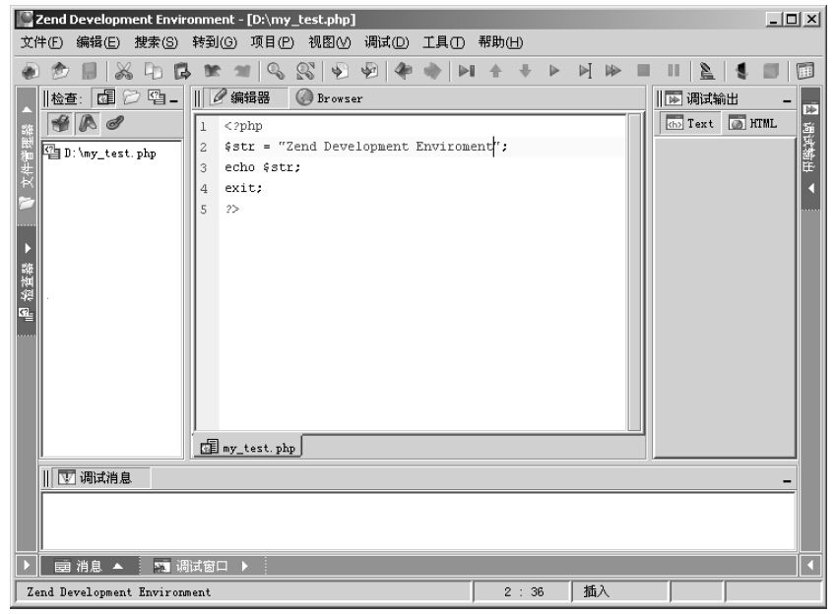Viewport: 835px width, 614px height.
Task: Click the Stop debugging square icon
Action: click(x=643, y=70)
